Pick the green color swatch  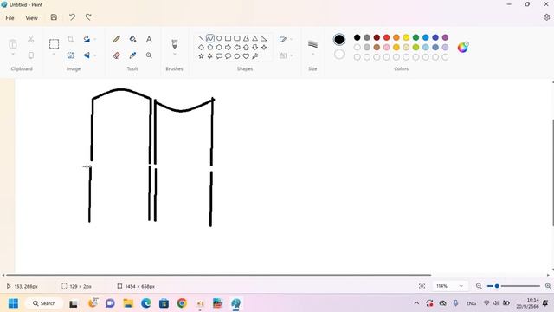[415, 37]
